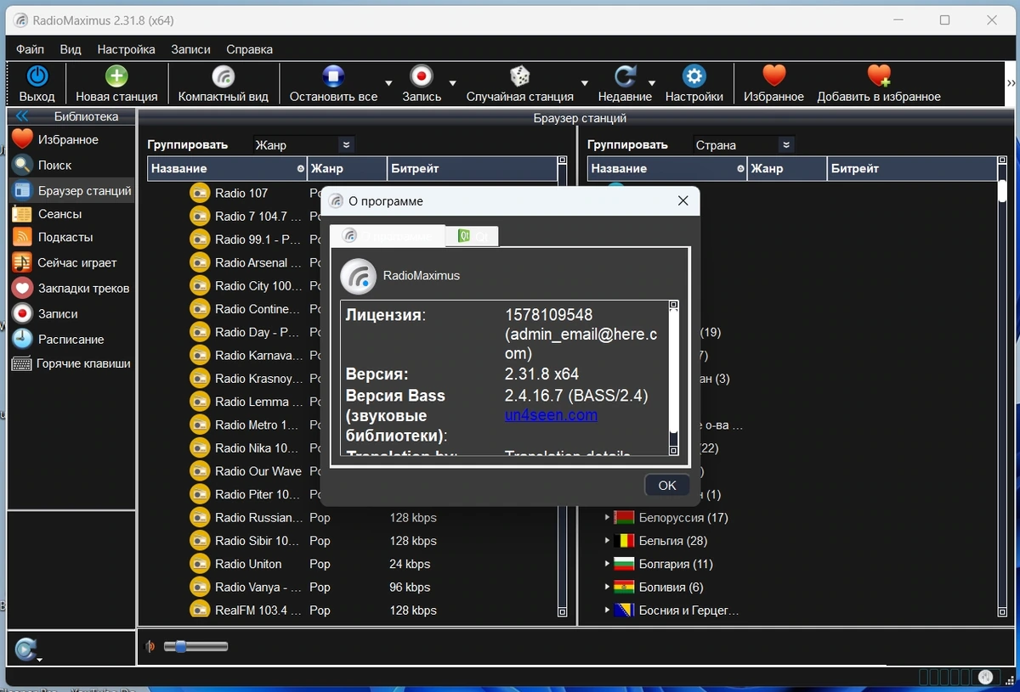The height and width of the screenshot is (692, 1020).
Task: Expand Босния и Герцеговина country node
Action: 607,610
